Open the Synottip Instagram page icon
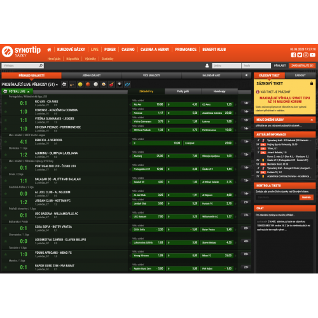 (306, 55)
